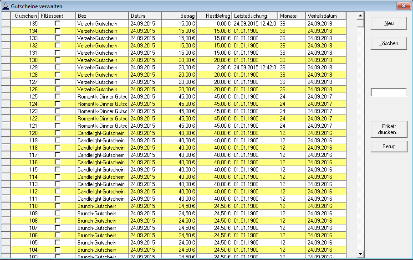Click Verzehr-Gutschein in row 132

click(102, 46)
